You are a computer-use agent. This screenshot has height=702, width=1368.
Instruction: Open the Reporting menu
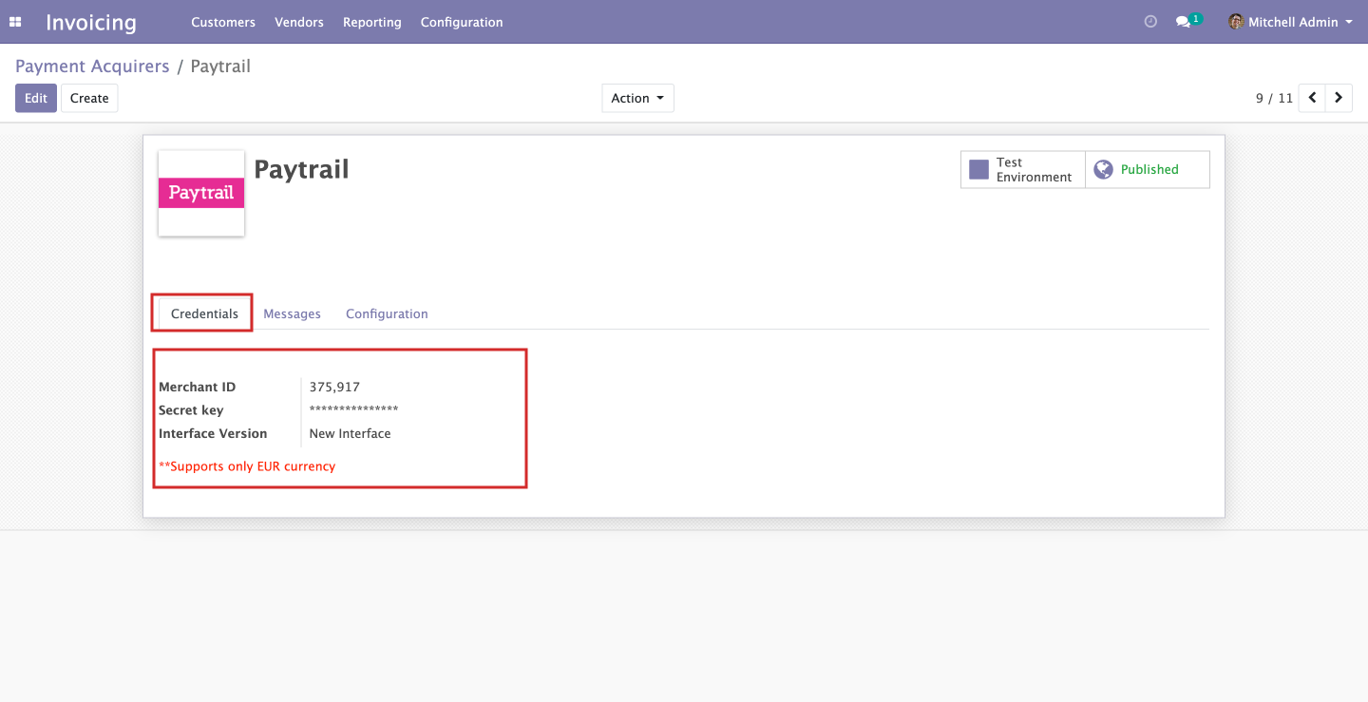[x=372, y=22]
